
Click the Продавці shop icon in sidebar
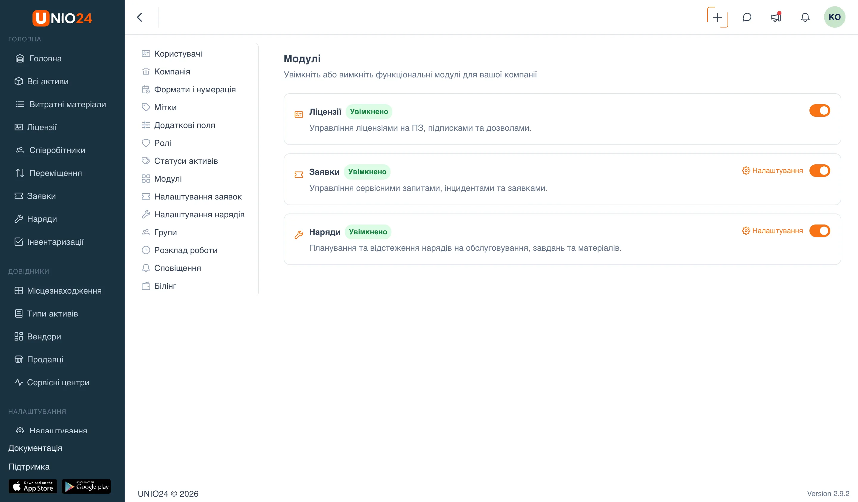[x=19, y=359]
